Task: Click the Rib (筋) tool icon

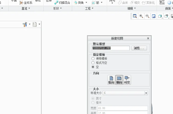Action: tap(93, 3)
